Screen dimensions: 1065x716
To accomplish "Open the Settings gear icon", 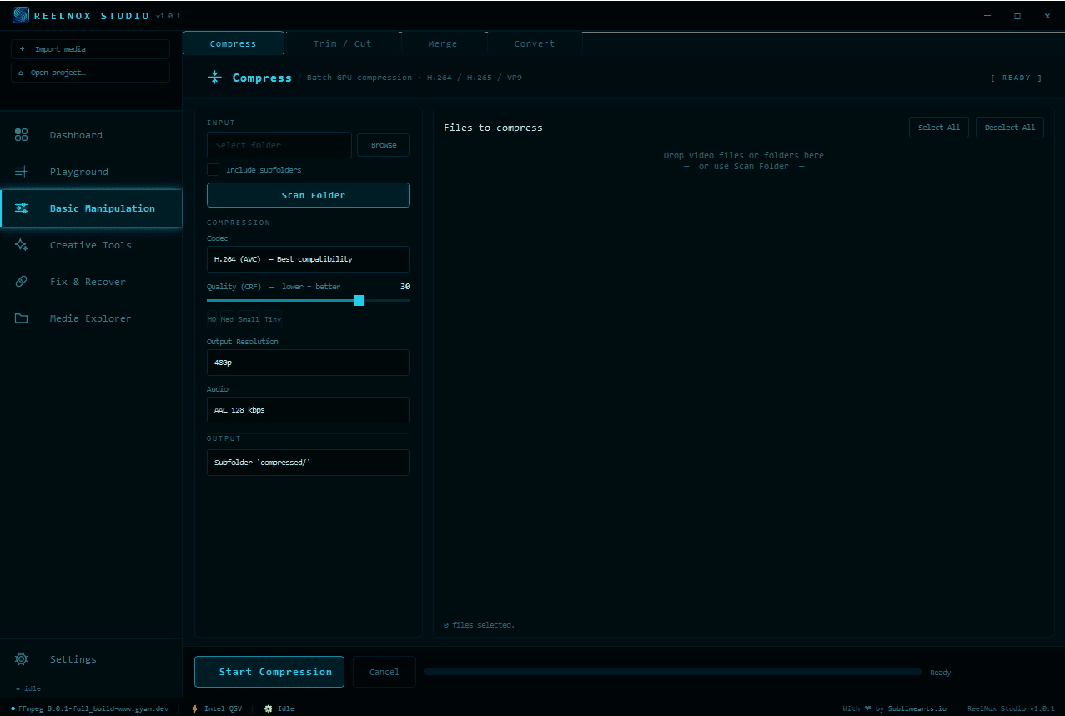I will point(22,659).
